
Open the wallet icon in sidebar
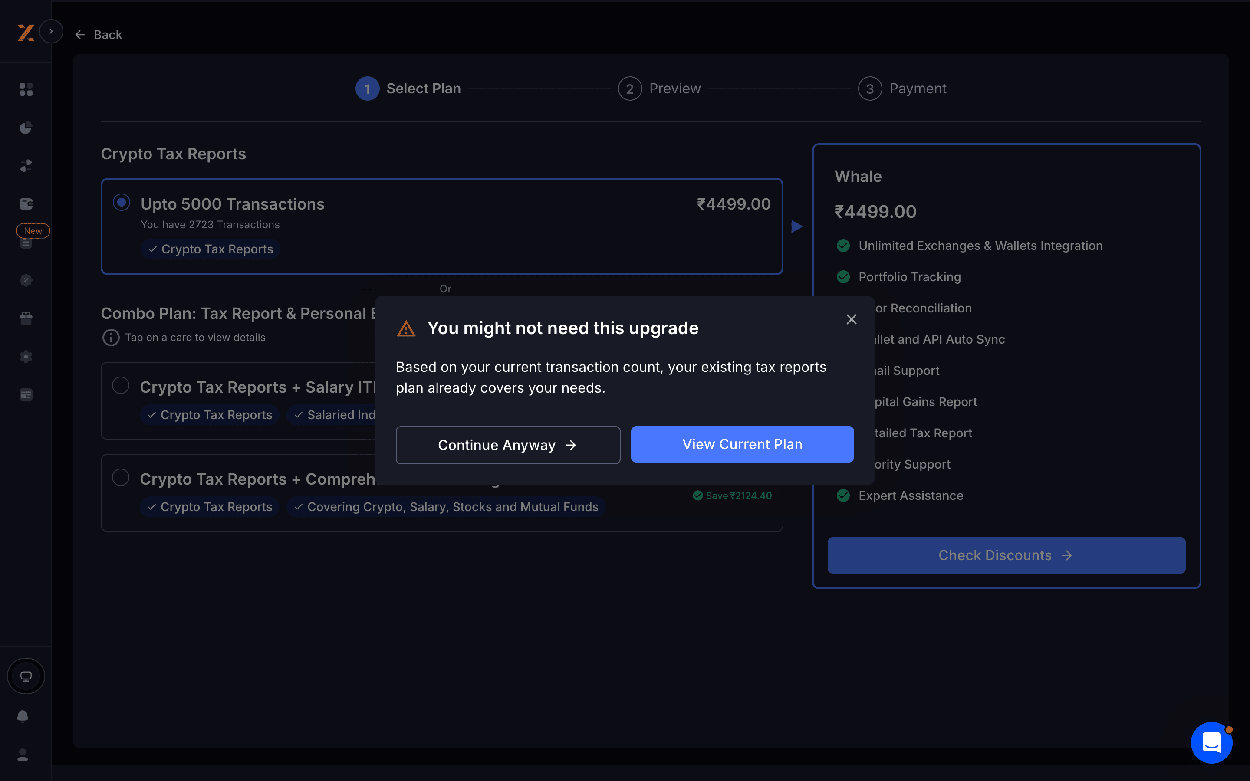(x=26, y=204)
